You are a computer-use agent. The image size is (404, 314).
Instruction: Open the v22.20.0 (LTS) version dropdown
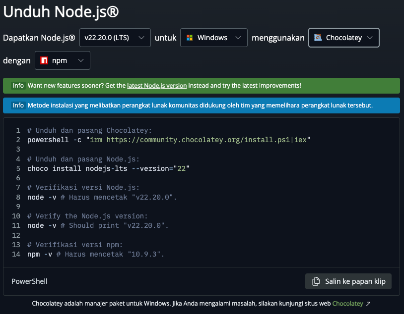[115, 38]
